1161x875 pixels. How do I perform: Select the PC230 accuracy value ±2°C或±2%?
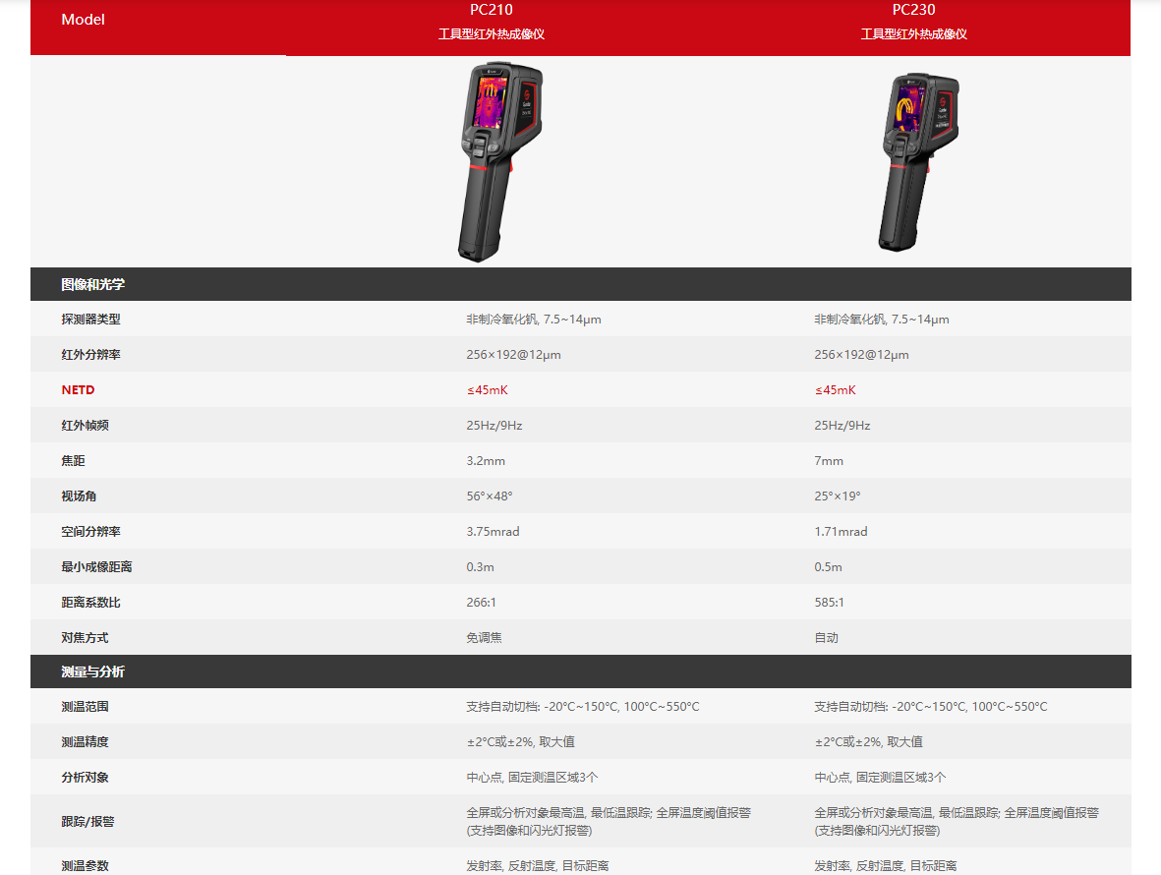[868, 741]
